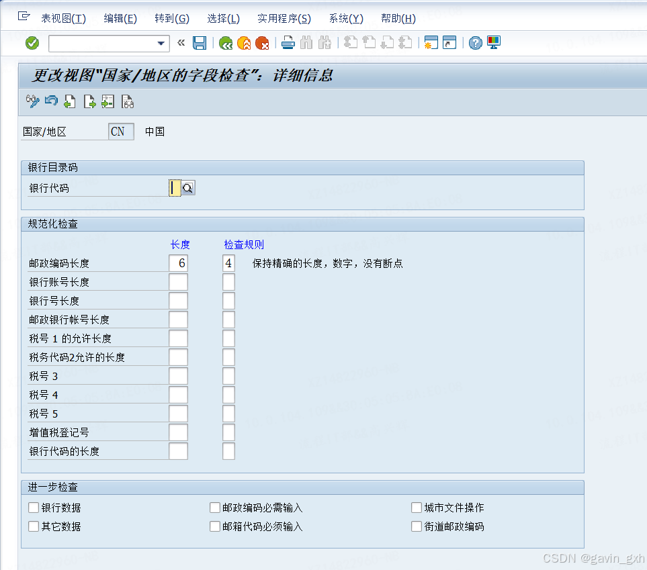Screen dimensions: 647x570
Task: Click the green Back arrow icon
Action: (x=225, y=42)
